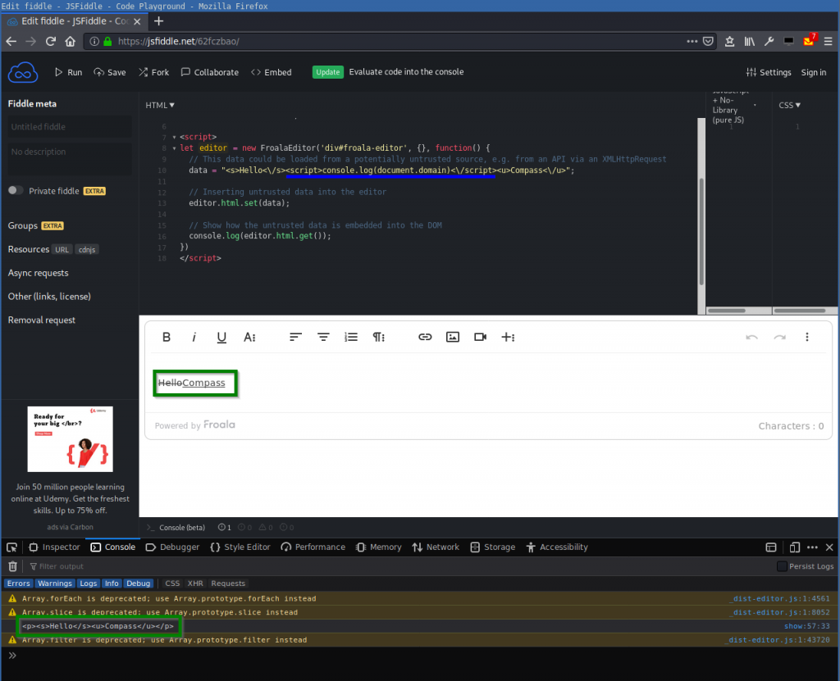Bookmark this page with the star icon
The width and height of the screenshot is (840, 681).
coord(729,41)
